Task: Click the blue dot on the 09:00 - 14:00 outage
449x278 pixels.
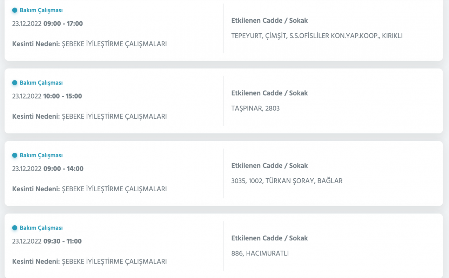Action: (15, 155)
